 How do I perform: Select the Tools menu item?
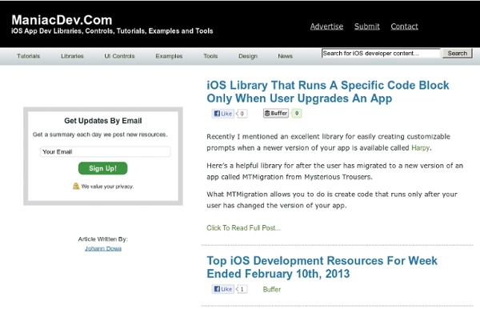[210, 56]
